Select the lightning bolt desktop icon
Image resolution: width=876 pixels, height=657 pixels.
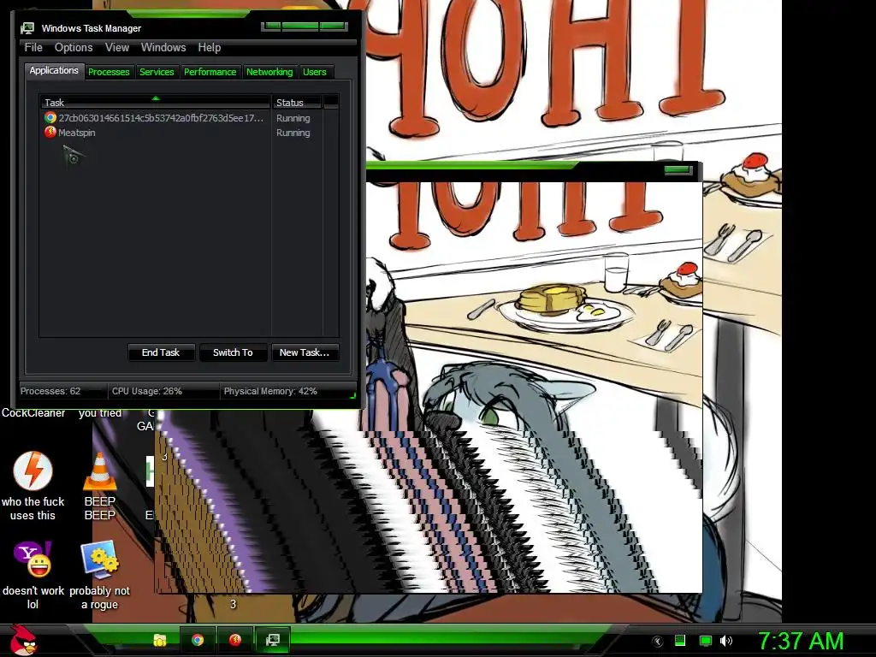(x=33, y=471)
